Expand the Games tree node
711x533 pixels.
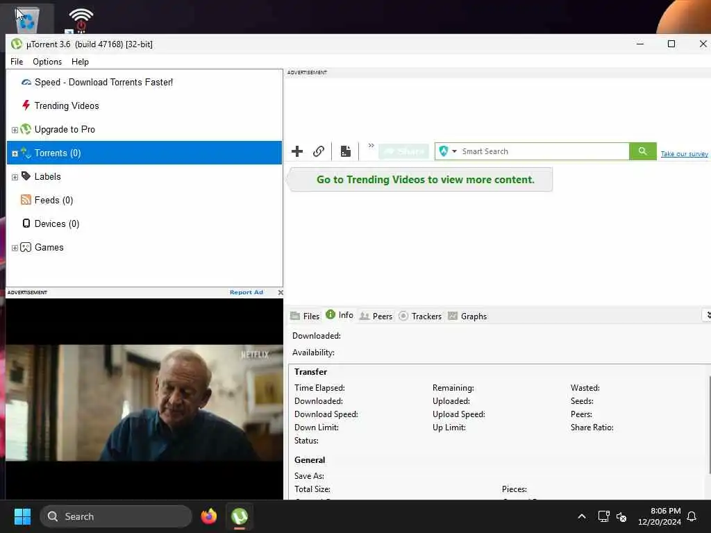(x=15, y=248)
